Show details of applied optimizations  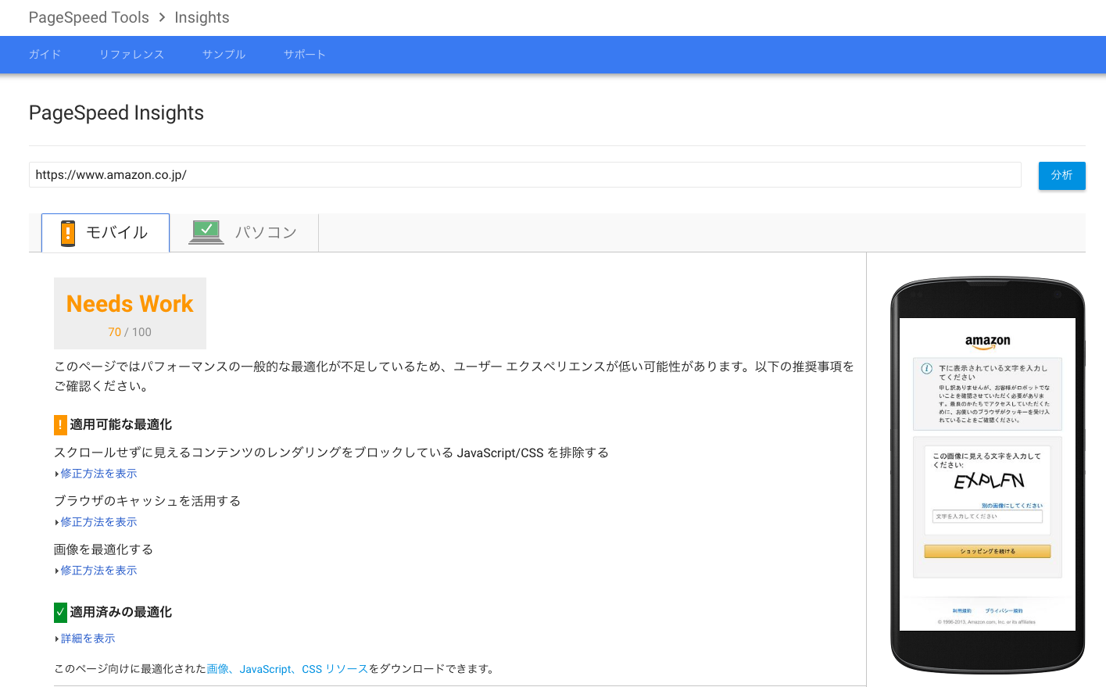point(88,639)
